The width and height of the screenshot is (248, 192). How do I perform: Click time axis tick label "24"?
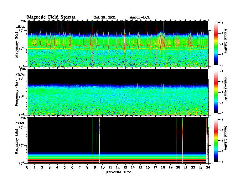pos(208,167)
